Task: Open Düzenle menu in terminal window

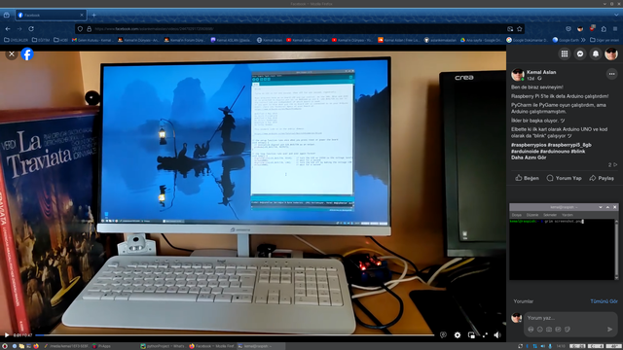Action: tap(532, 215)
